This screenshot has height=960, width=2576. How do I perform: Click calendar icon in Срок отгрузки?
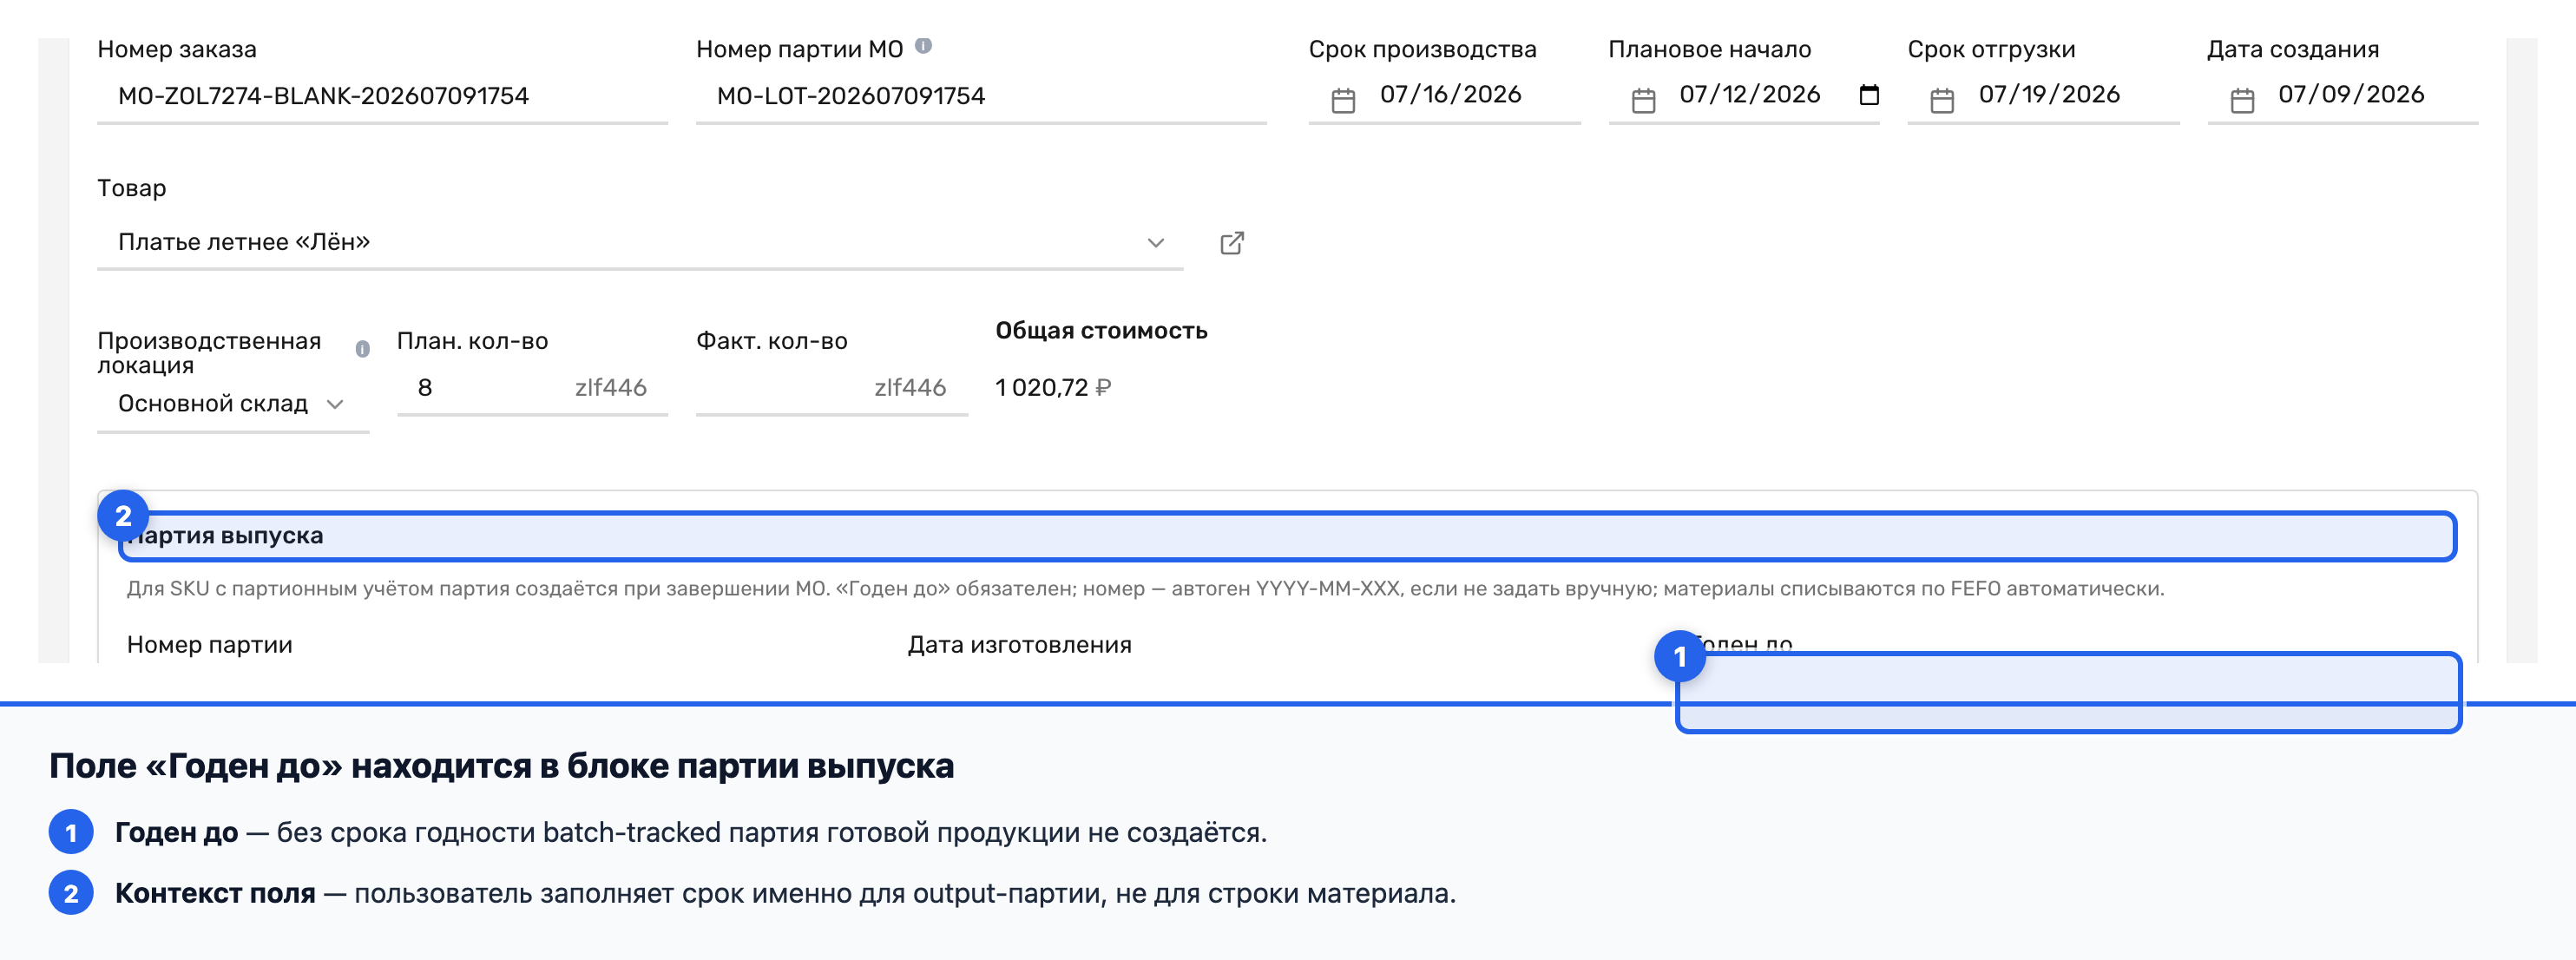(1942, 100)
